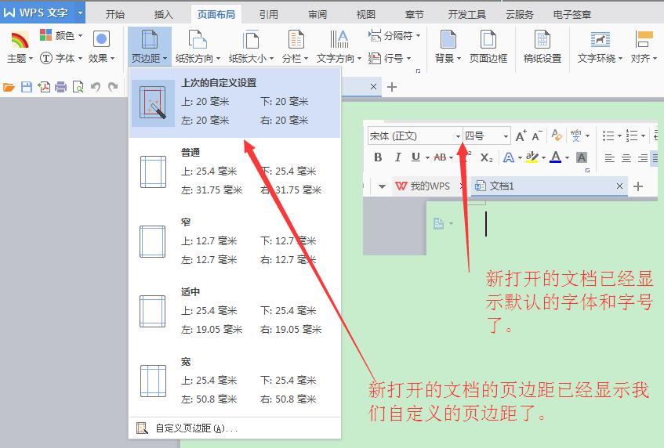Click the print preview icon
The height and width of the screenshot is (448, 664).
[78, 87]
